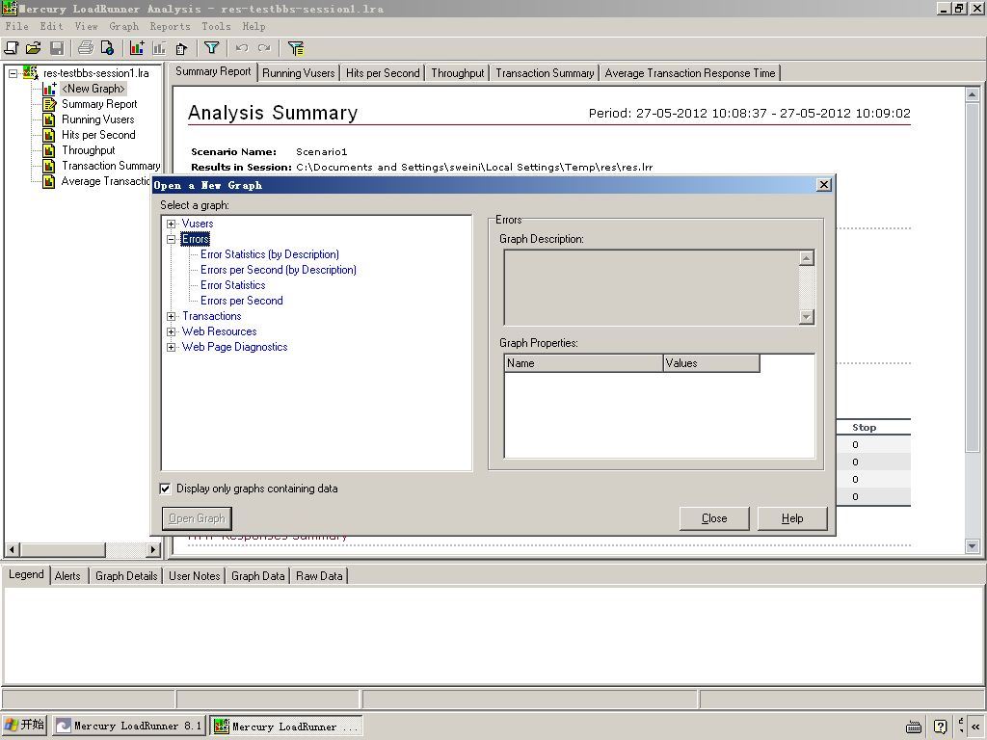Image resolution: width=987 pixels, height=740 pixels.
Task: Switch to the Graph Data bottom tab
Action: (x=257, y=576)
